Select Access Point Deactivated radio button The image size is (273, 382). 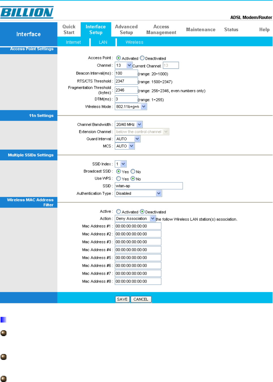[x=142, y=58]
